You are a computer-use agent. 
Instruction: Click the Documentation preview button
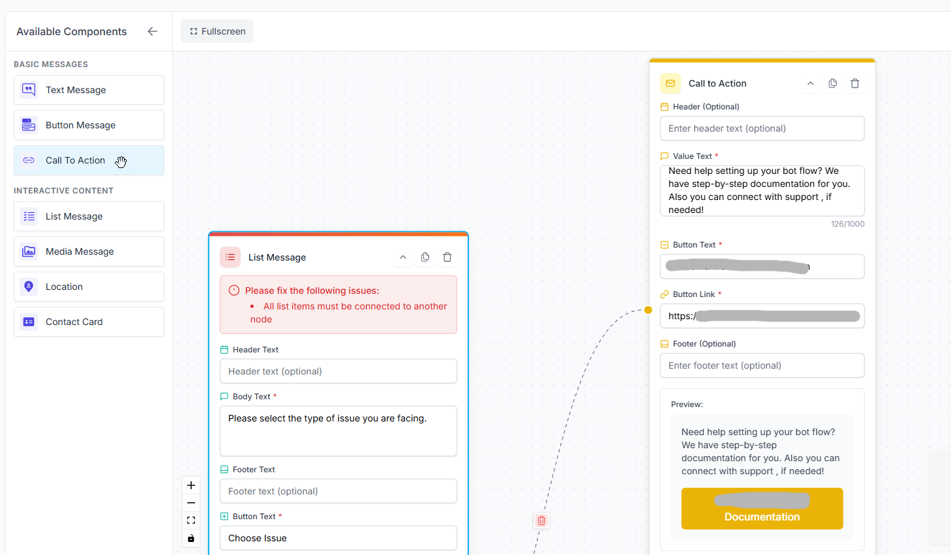pos(762,509)
